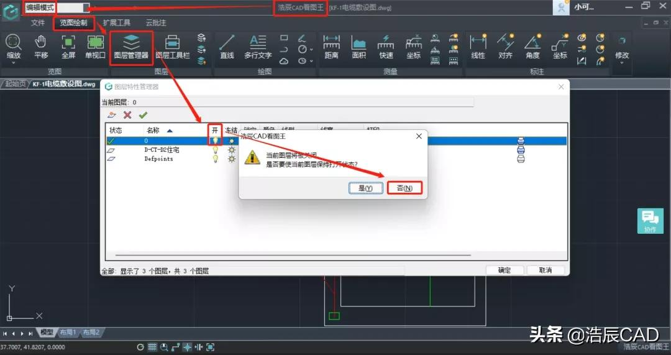Click 取消 in the layer manager
The height and width of the screenshot is (355, 671).
click(x=545, y=270)
